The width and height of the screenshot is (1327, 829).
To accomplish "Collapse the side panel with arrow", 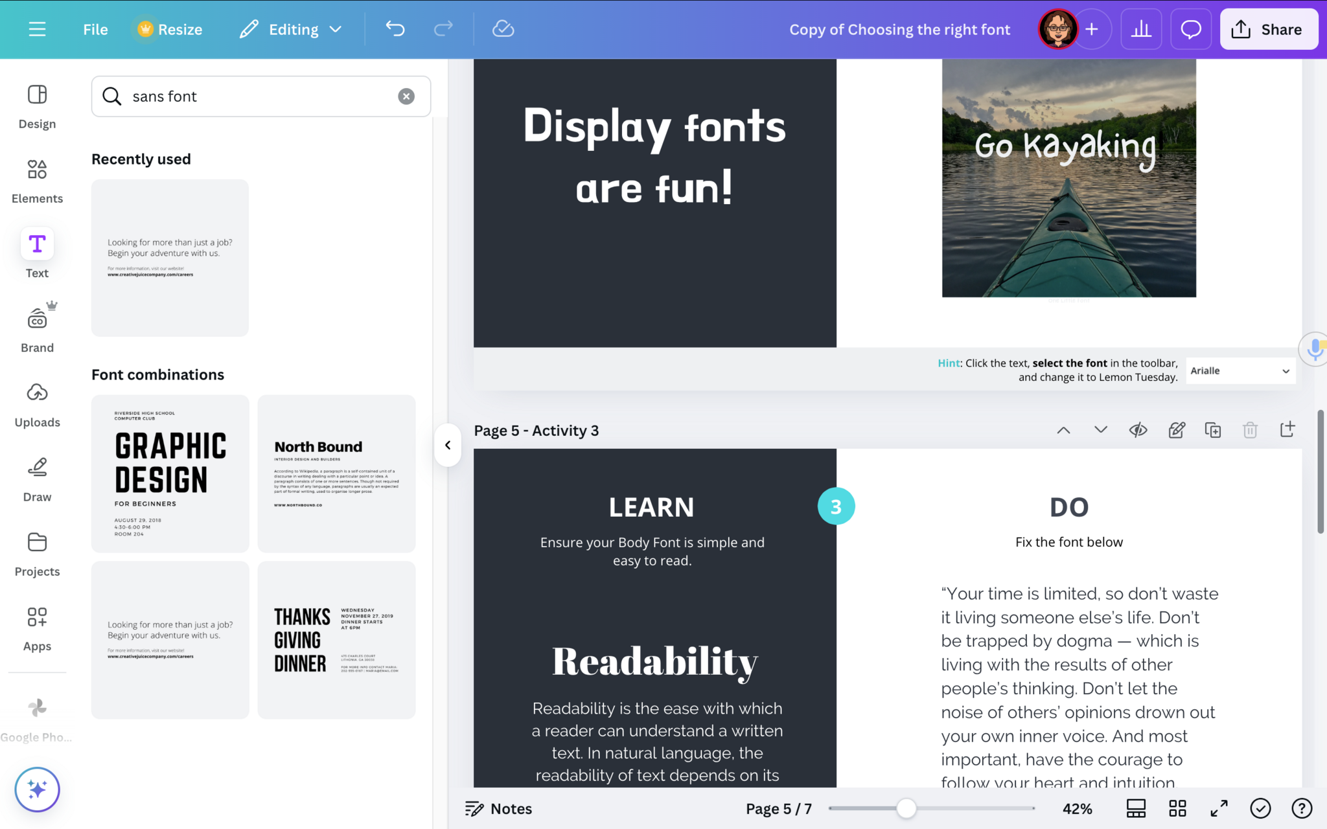I will [448, 445].
